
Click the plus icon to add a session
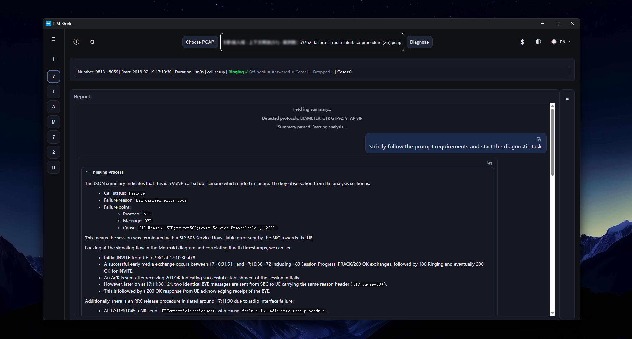pos(54,59)
